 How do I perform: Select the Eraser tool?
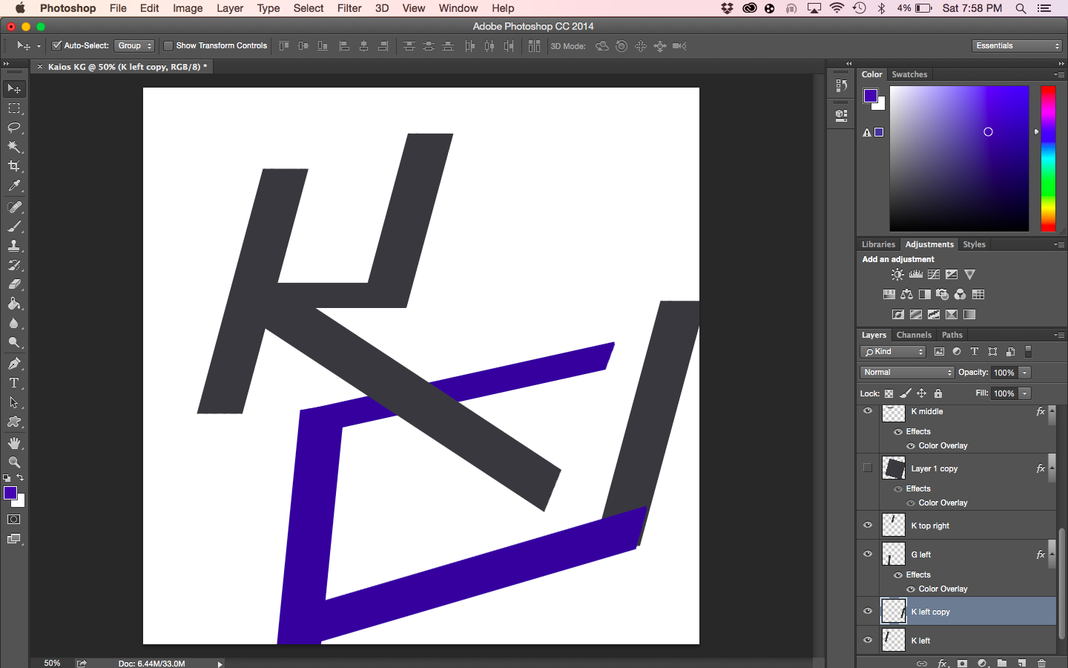(x=14, y=284)
